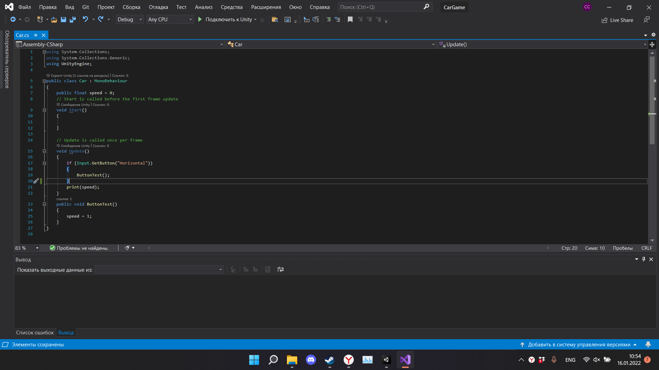This screenshot has width=659, height=370.
Task: Toggle auto-hide pin of Output panel
Action: tap(644, 259)
